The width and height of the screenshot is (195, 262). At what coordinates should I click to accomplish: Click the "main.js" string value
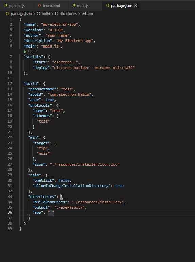[x=51, y=46]
